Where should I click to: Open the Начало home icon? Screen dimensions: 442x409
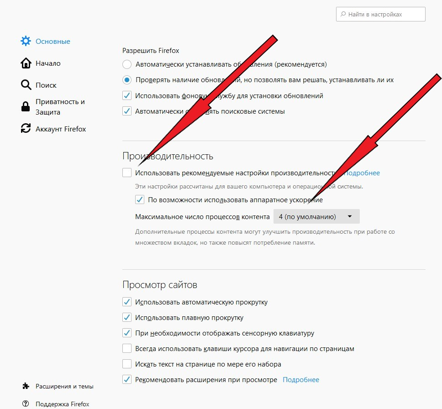point(26,63)
